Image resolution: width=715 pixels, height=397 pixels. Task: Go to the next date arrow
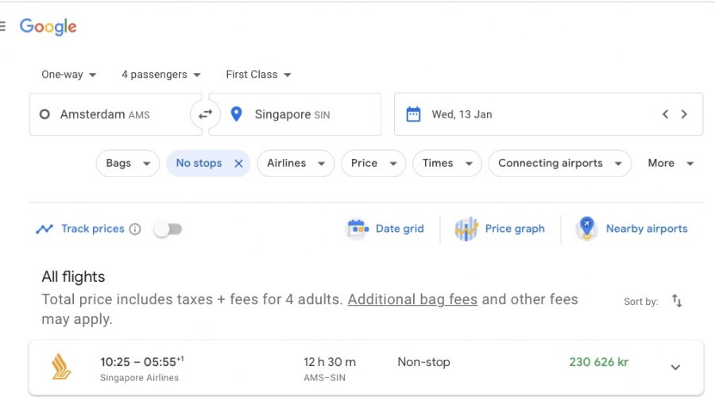684,114
